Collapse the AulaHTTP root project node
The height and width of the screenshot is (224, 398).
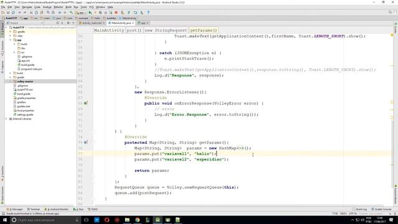pos(6,27)
